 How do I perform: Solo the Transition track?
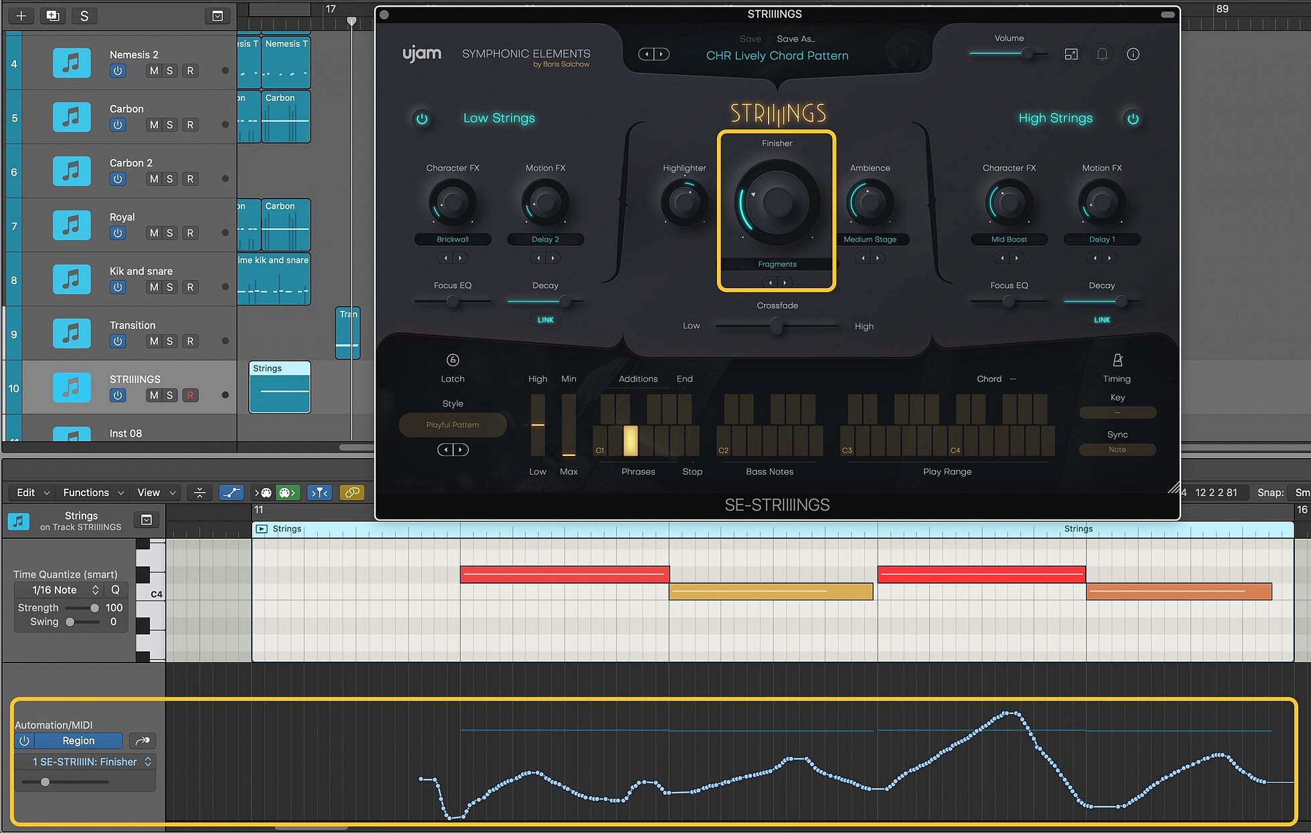coord(170,342)
